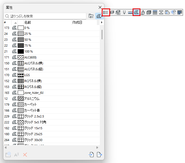Click the horizontal scrollbar left arrow
The width and height of the screenshot is (185, 163).
(6, 148)
